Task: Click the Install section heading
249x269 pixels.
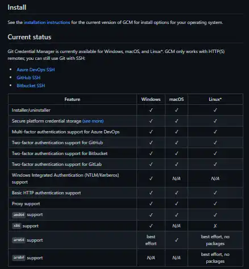Action: [17, 7]
